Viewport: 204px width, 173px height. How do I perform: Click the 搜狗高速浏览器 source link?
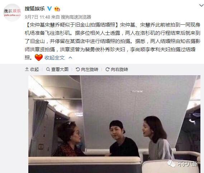coord(76,17)
